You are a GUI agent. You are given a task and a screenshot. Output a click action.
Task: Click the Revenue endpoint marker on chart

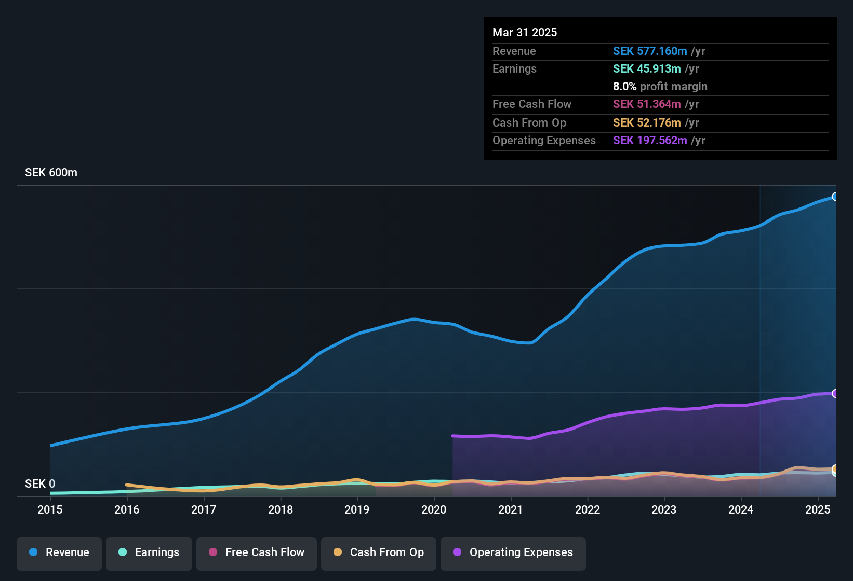coord(835,197)
